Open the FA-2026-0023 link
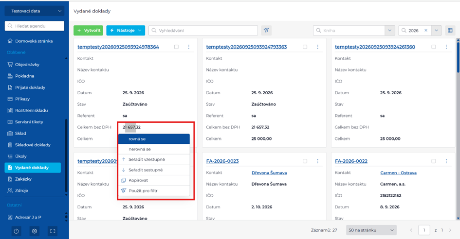Screen dimensions: 460x239 tap(222, 161)
